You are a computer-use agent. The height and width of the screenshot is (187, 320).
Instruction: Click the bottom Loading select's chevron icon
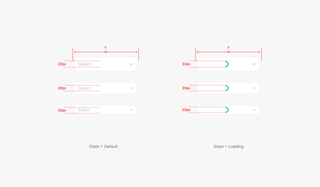254,110
